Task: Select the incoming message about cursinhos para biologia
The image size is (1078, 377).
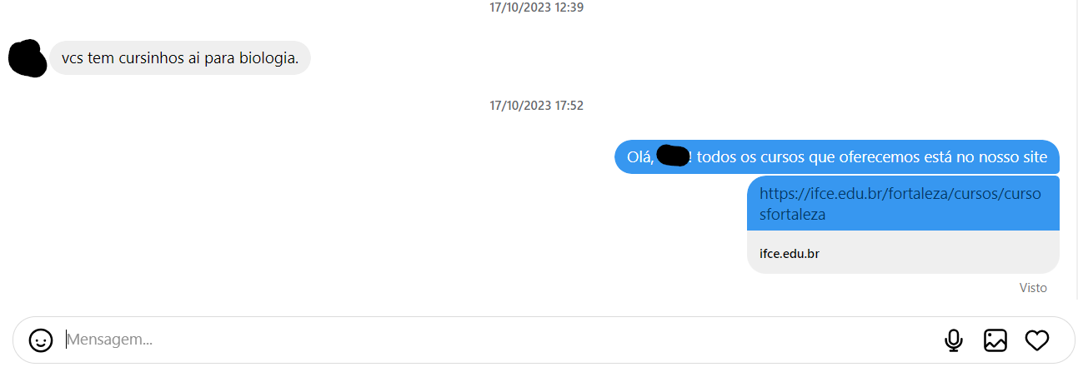Action: (x=180, y=58)
